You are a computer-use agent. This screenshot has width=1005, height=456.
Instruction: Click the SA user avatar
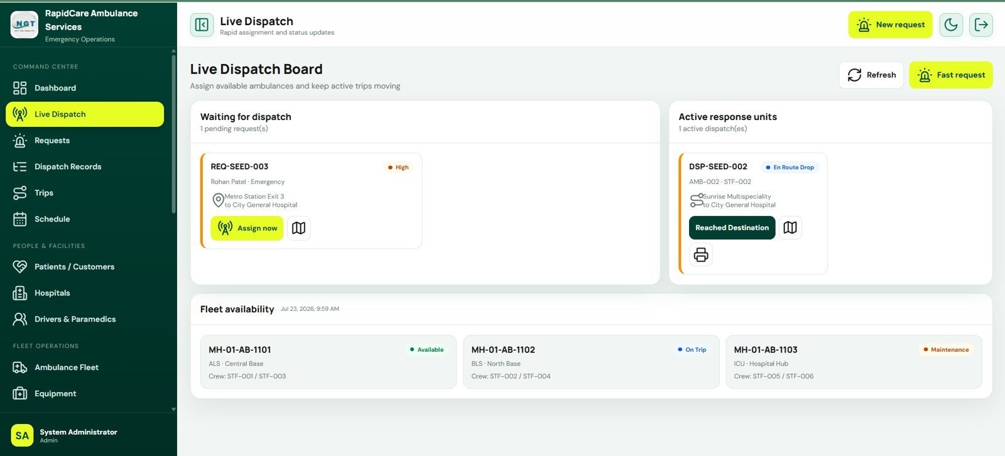coord(22,435)
